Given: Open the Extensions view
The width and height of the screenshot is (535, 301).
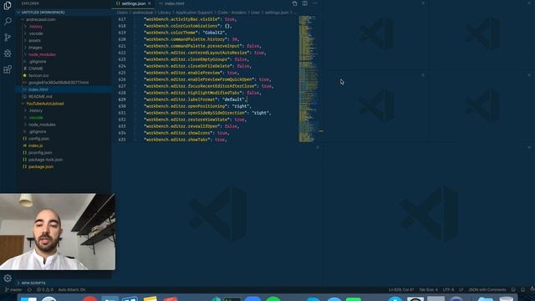Looking at the screenshot, I should [8, 69].
